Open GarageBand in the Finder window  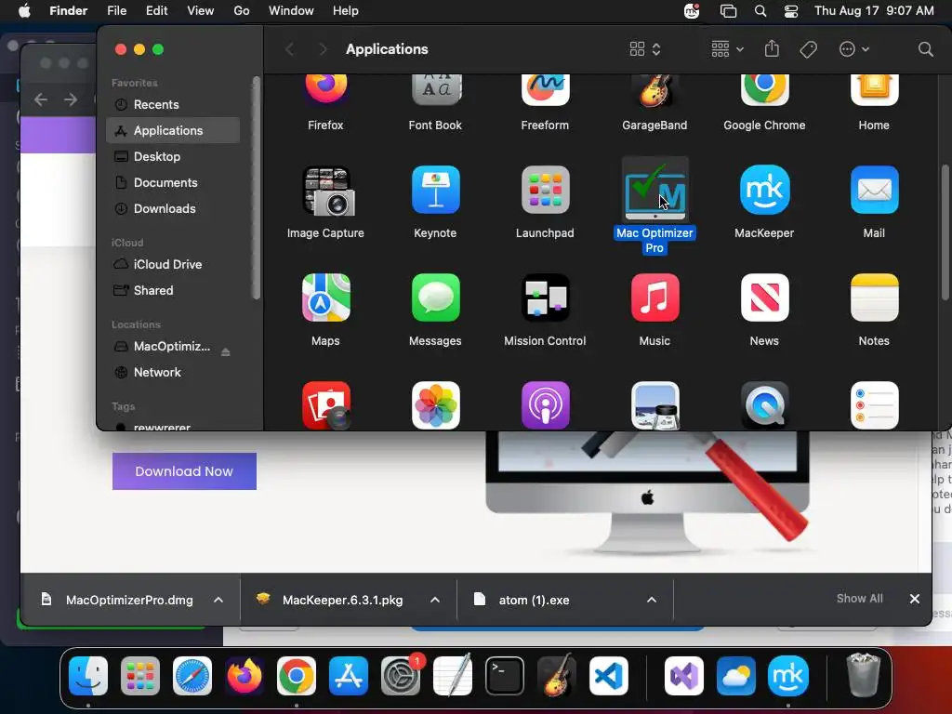654,91
